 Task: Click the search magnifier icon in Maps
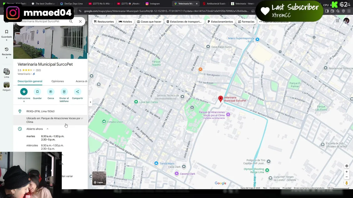(71, 21)
